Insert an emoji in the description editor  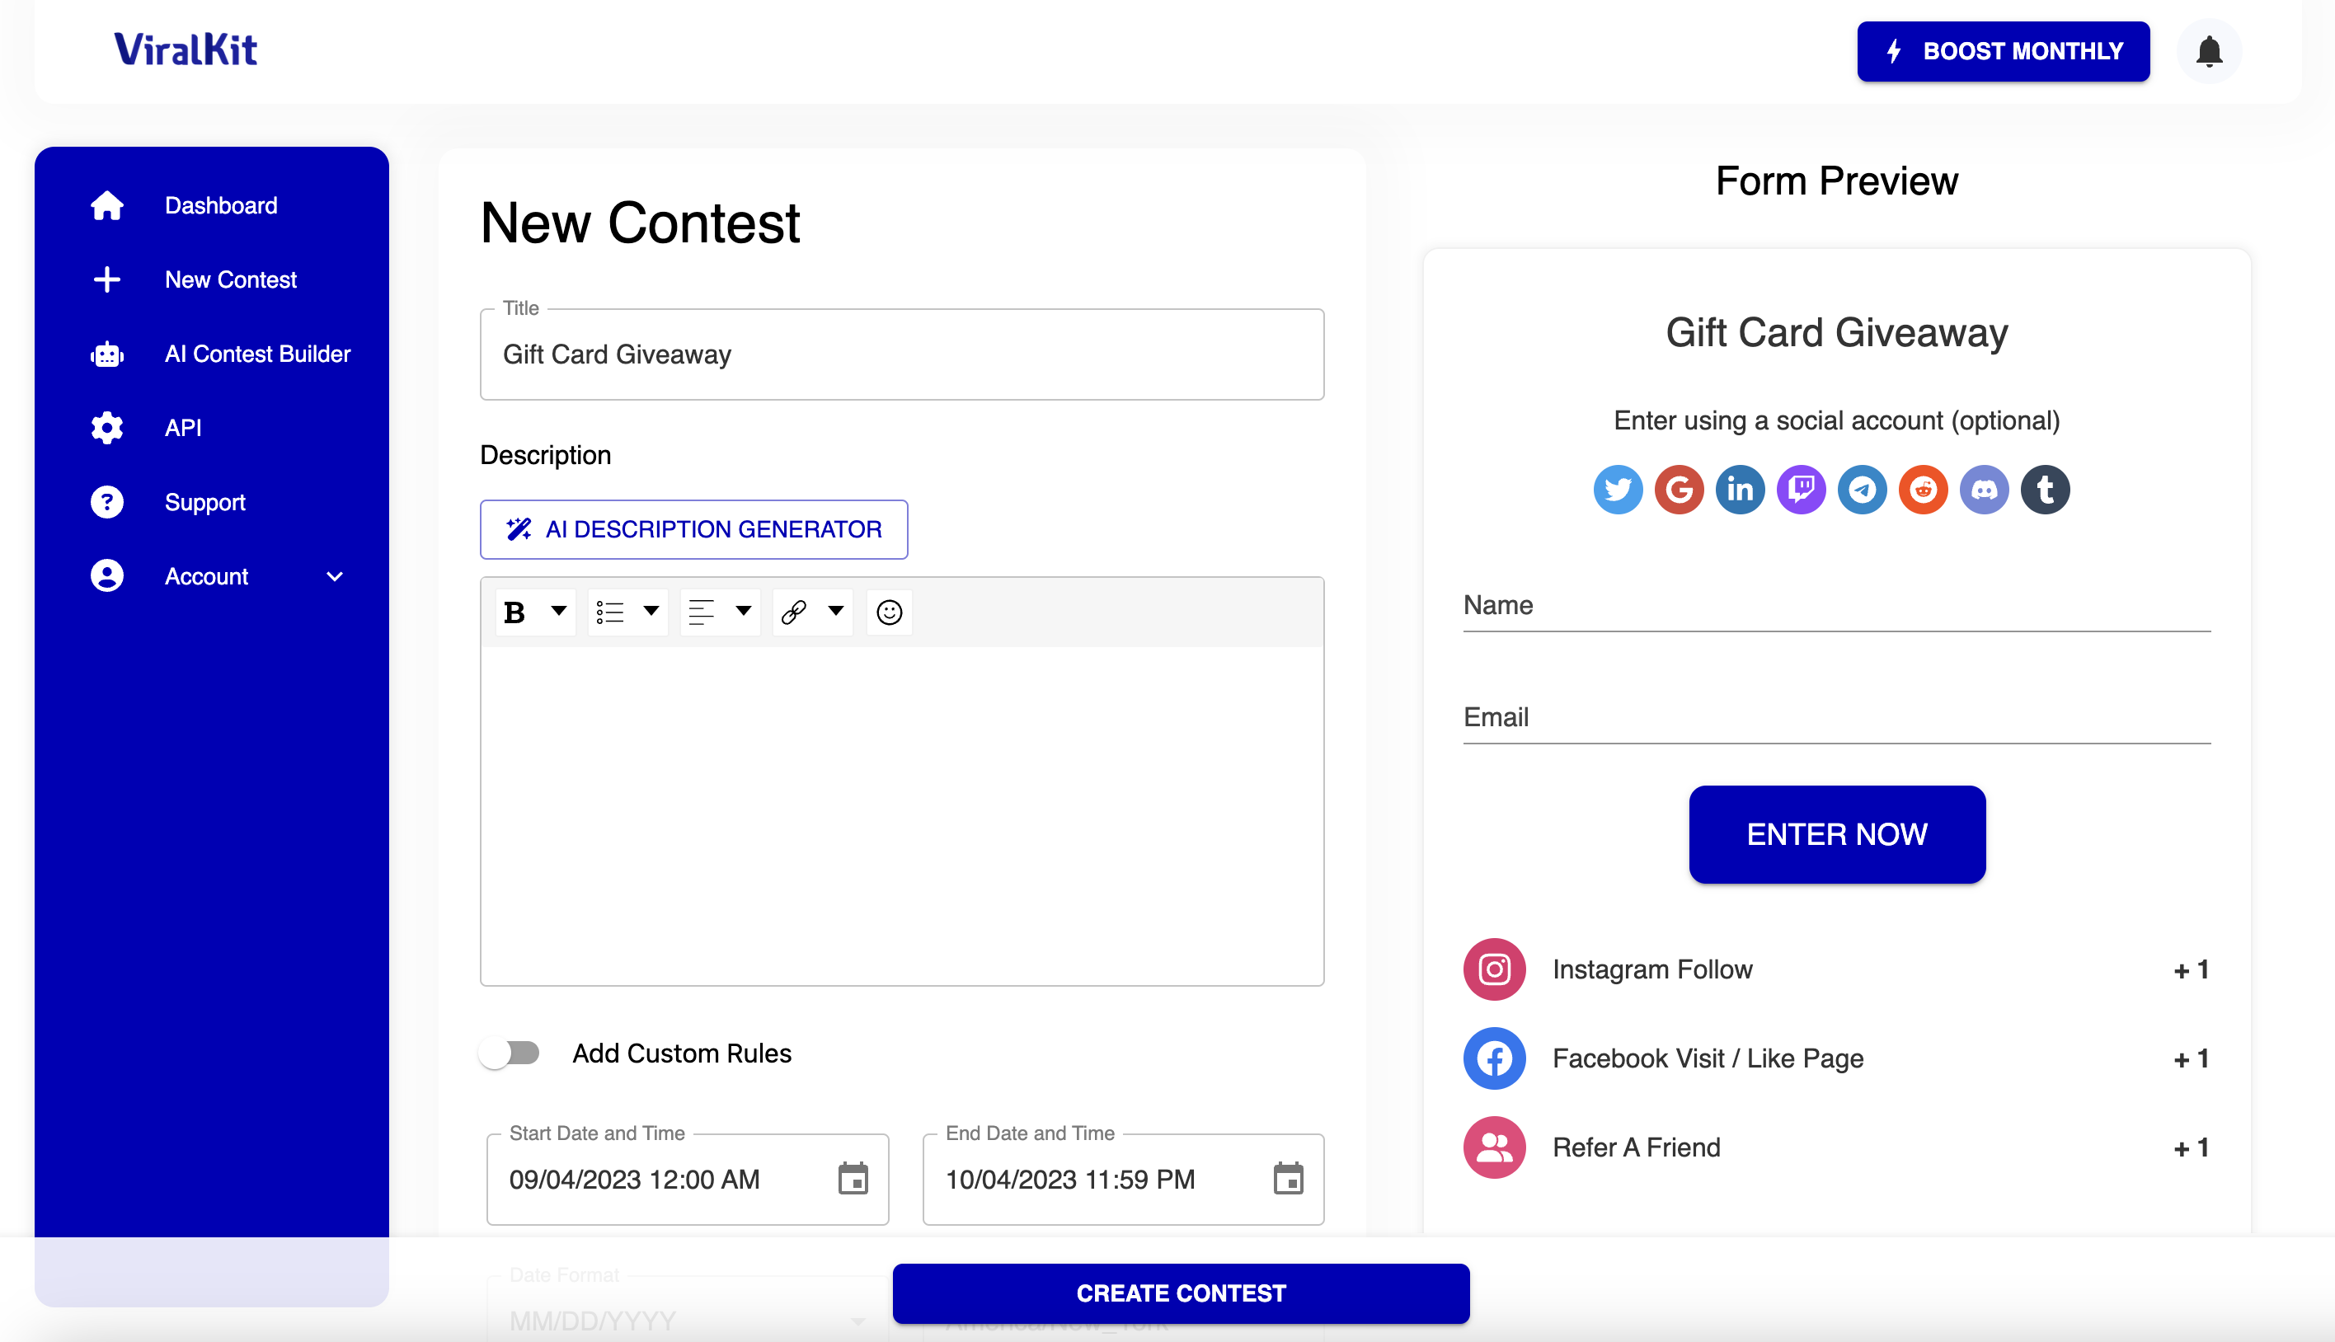(889, 611)
